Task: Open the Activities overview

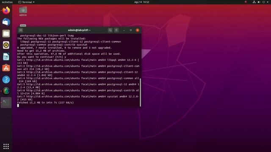Action: tap(7, 2)
